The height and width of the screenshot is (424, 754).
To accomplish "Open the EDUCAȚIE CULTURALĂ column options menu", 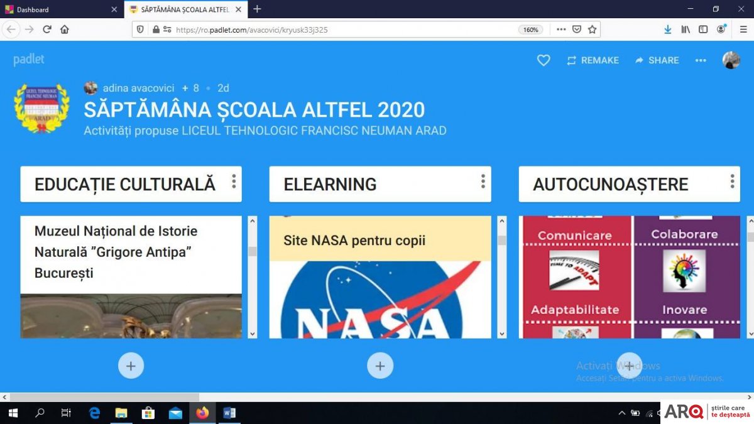I will (234, 182).
